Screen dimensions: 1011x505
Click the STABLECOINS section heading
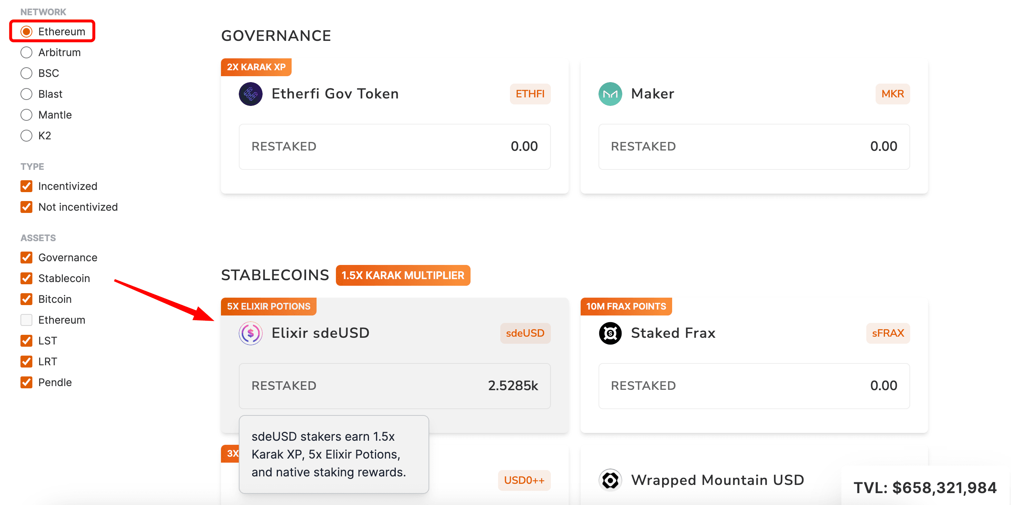(275, 275)
